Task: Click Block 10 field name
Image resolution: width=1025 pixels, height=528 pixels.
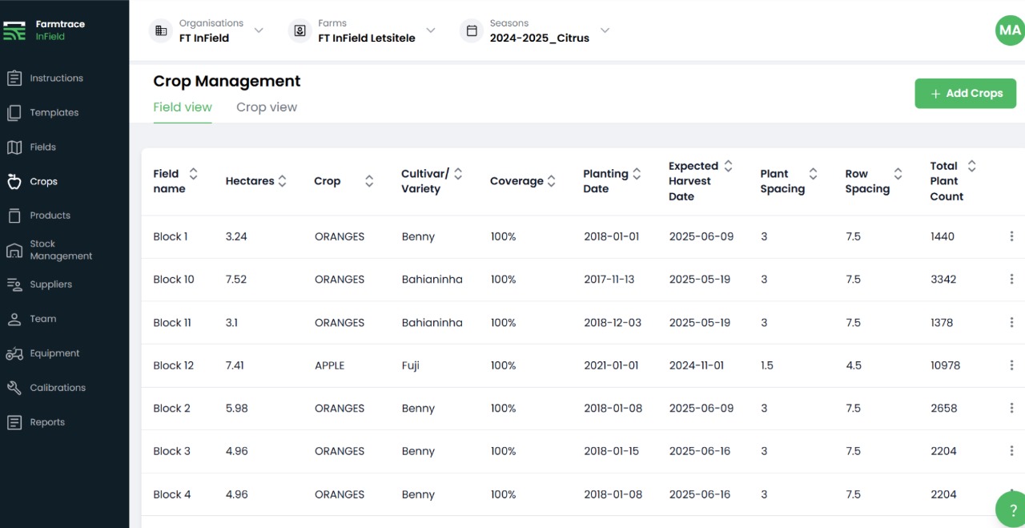Action: click(x=174, y=280)
